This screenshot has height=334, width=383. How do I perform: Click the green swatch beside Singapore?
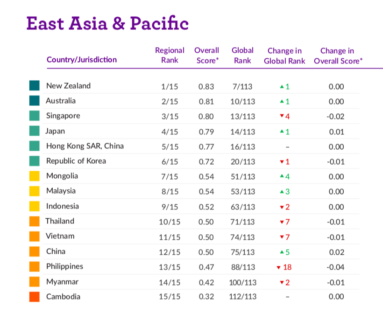[35, 116]
